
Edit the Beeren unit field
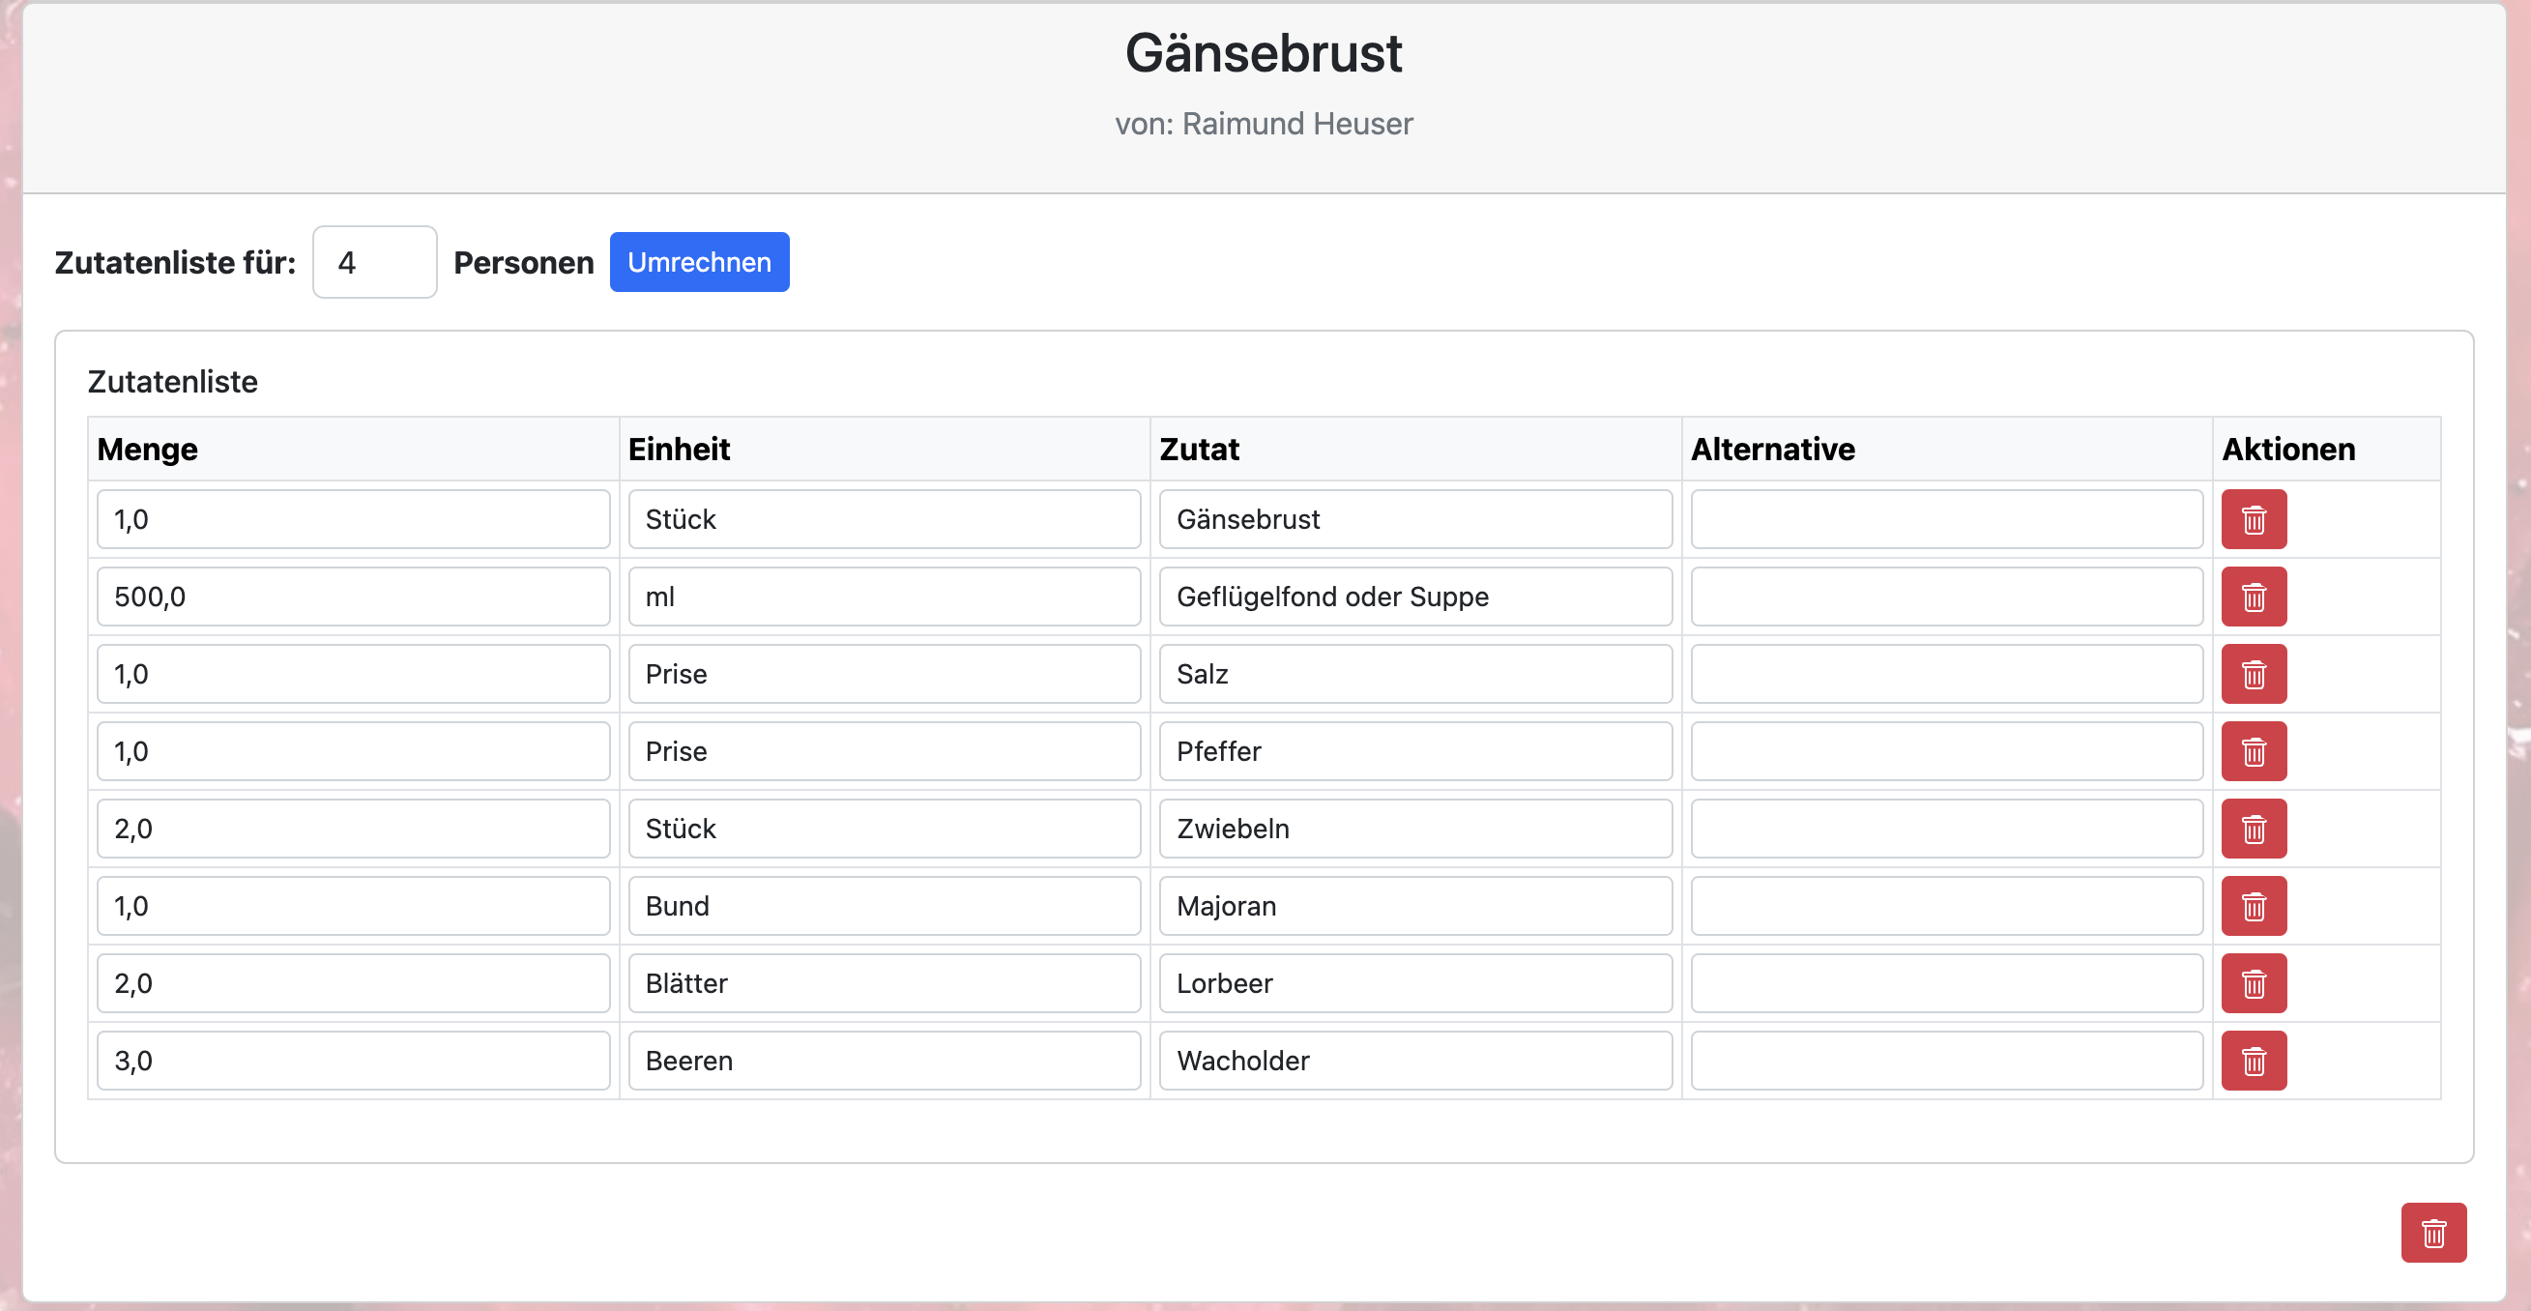[x=885, y=1062]
